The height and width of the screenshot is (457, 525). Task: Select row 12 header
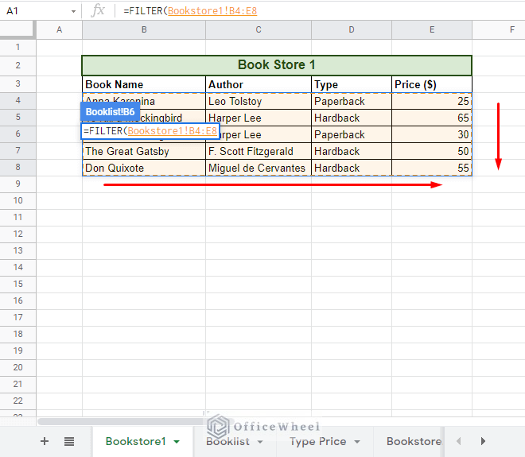point(17,234)
